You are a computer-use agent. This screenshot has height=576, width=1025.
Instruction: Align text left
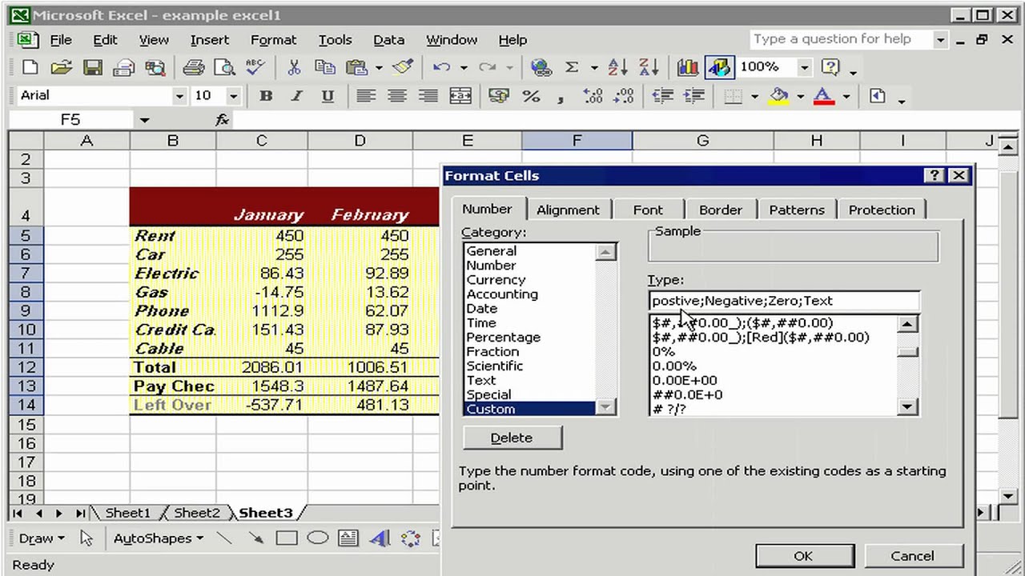click(366, 96)
